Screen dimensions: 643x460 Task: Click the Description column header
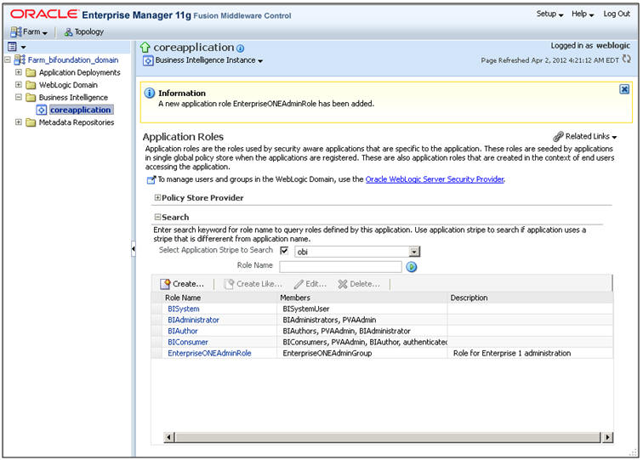point(469,298)
